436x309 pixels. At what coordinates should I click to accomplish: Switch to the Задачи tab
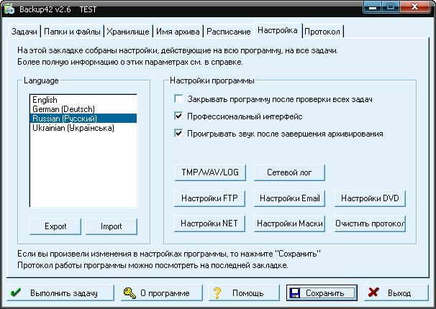[24, 32]
